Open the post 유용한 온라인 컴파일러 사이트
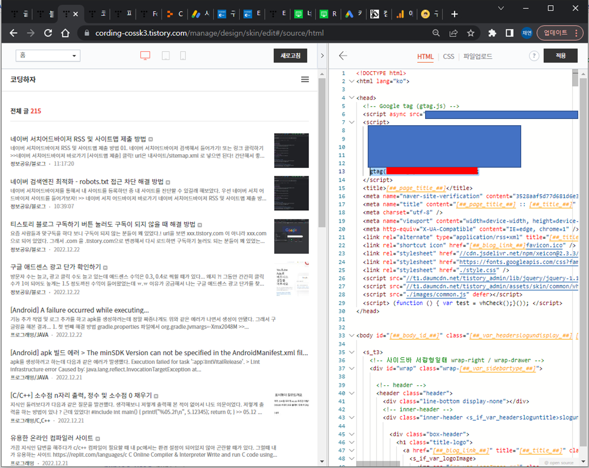The height and width of the screenshot is (468, 589). tap(52, 438)
